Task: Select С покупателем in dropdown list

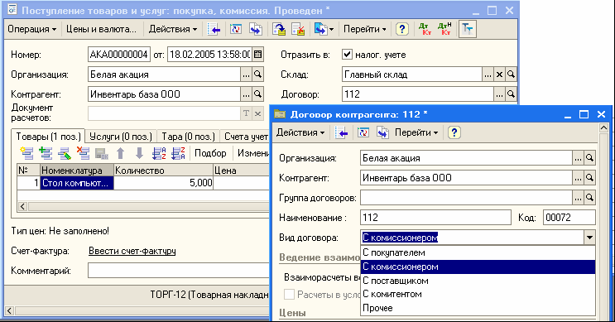Action: pyautogui.click(x=478, y=253)
